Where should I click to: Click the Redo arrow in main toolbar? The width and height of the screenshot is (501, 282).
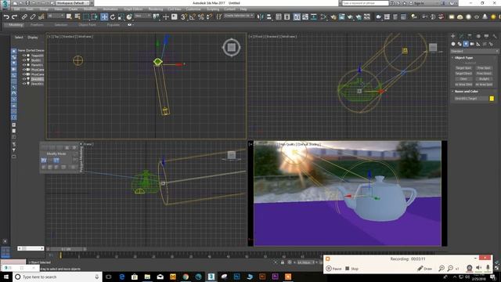coord(14,16)
